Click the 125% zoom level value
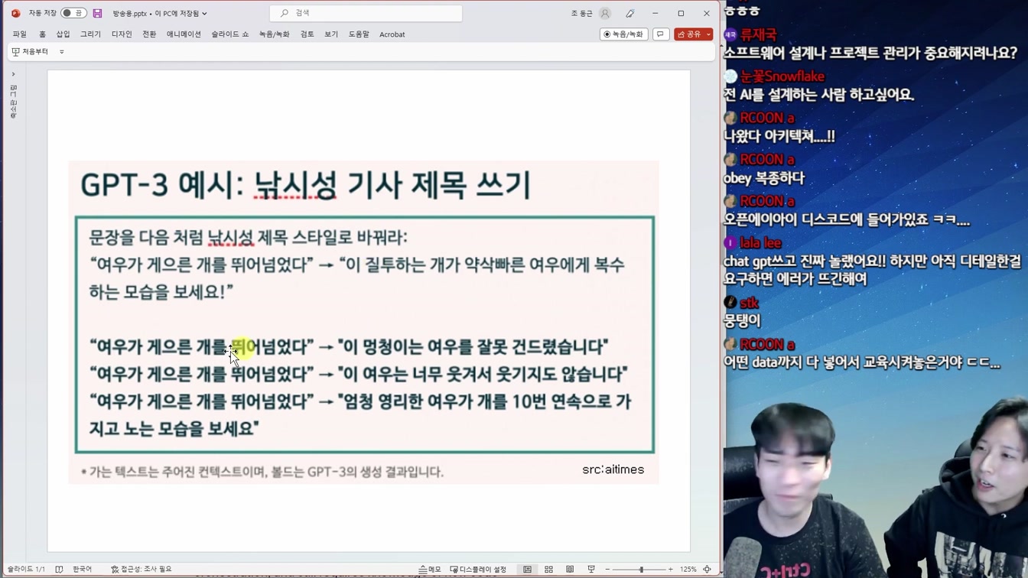This screenshot has width=1028, height=578. click(688, 570)
